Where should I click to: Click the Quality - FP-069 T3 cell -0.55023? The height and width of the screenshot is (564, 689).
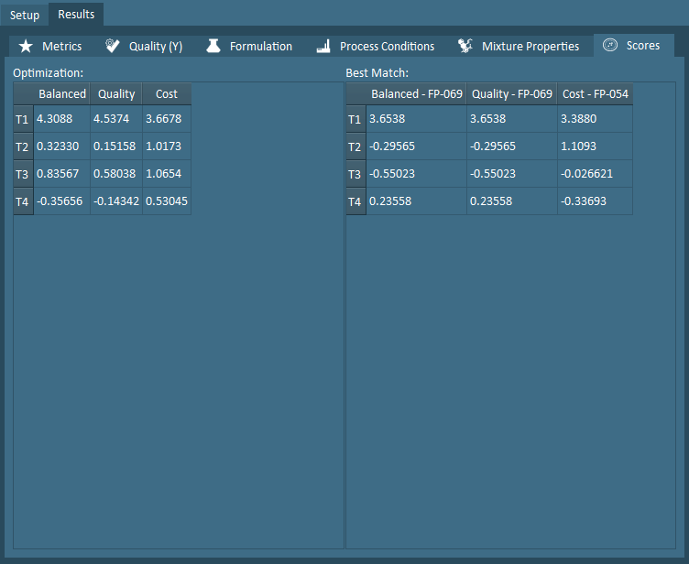[x=512, y=174]
